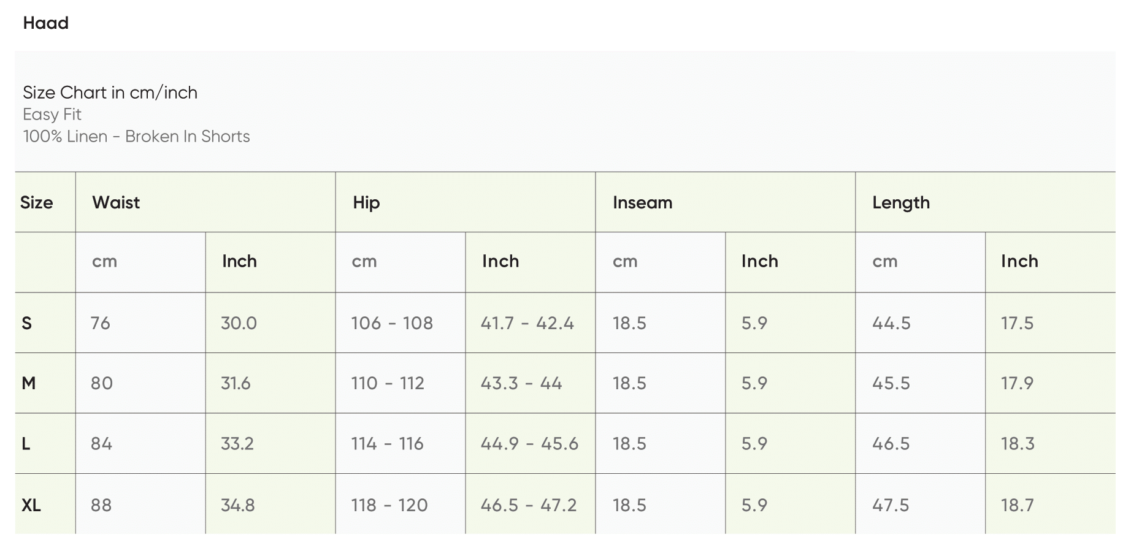The width and height of the screenshot is (1131, 548).
Task: Click the Inseam column header
Action: (642, 203)
